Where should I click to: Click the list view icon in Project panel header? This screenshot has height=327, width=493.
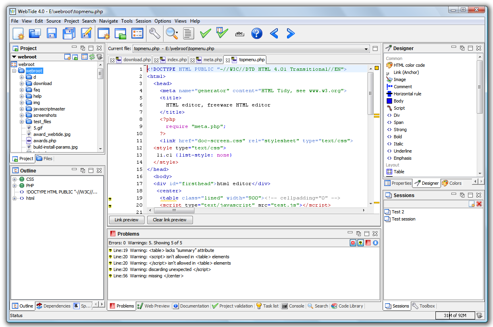tap(85, 57)
